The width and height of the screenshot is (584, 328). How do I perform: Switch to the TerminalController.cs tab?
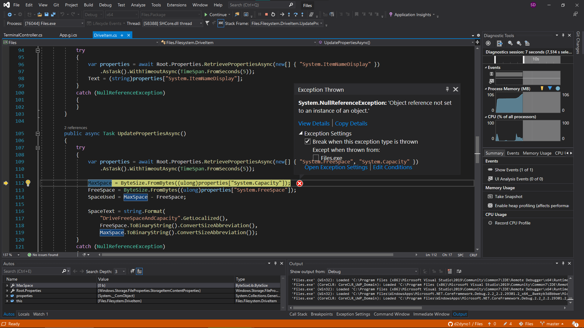click(x=23, y=35)
